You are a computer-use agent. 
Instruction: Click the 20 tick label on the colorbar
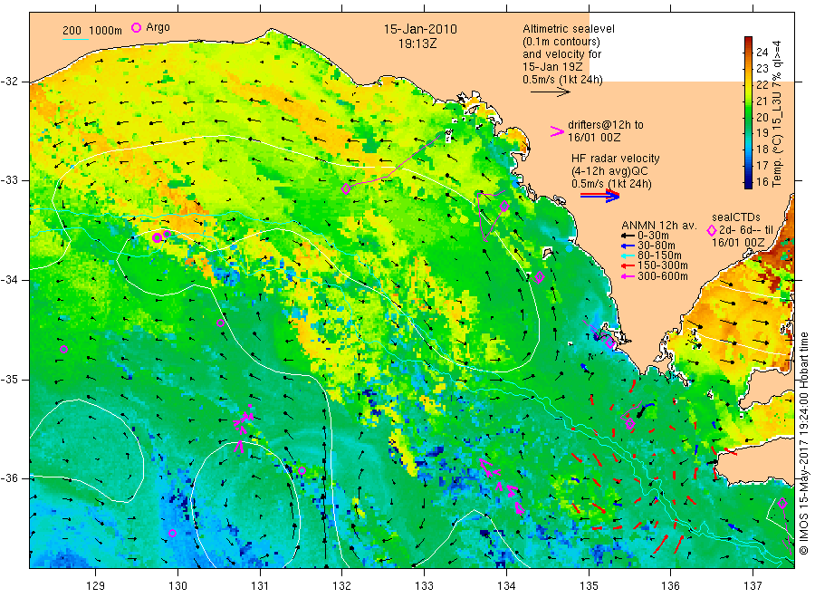coord(762,117)
